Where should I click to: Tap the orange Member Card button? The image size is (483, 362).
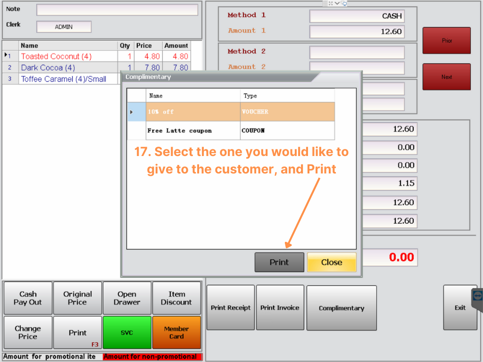(x=176, y=332)
